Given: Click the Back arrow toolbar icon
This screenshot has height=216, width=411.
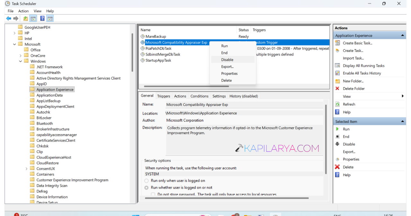Looking at the screenshot, I should [9, 19].
